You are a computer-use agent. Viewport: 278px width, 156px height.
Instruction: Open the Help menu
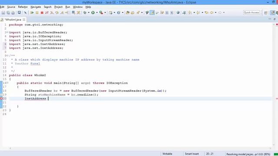[88, 7]
